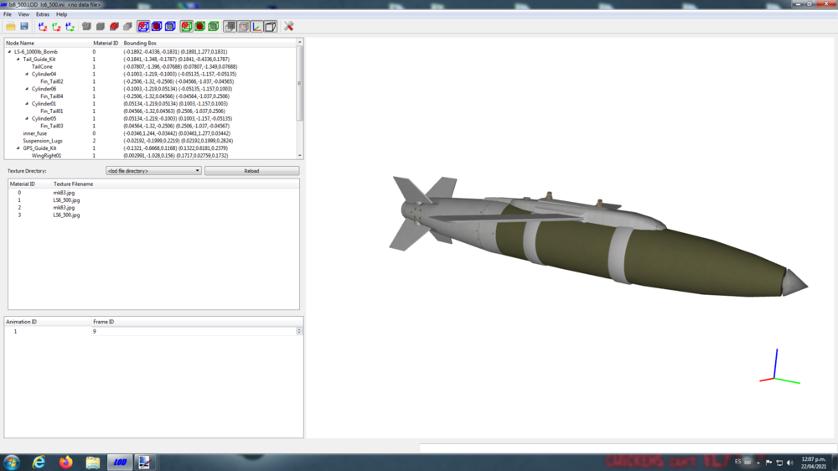This screenshot has width=838, height=471.
Task: Click the Reload button
Action: coord(251,170)
